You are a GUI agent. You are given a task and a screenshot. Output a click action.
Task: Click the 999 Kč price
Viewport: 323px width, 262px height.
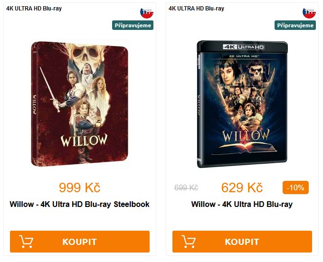[79, 187]
